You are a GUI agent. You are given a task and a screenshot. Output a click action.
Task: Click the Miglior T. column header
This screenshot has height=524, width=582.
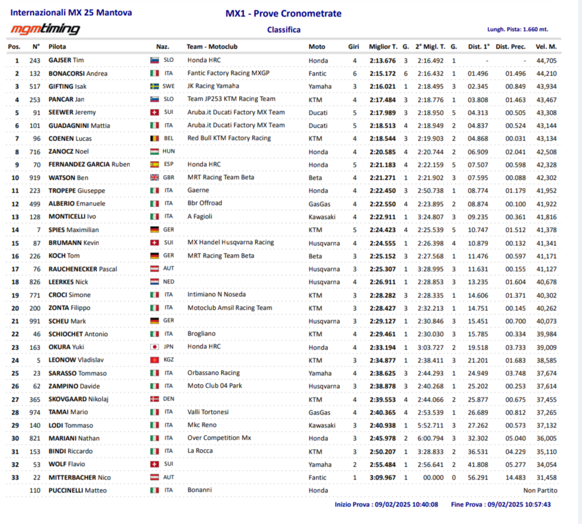(383, 47)
